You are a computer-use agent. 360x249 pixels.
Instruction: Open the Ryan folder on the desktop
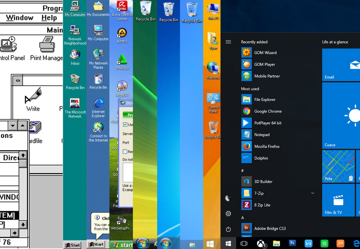[212, 38]
